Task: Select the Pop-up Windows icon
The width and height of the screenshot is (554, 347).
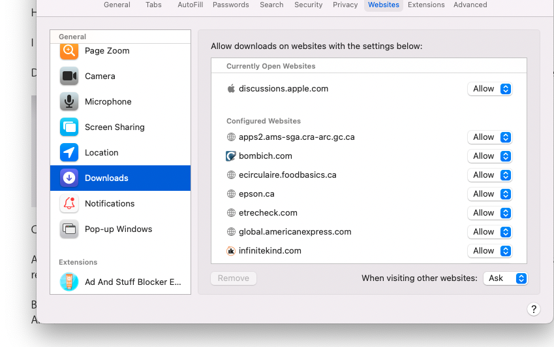Action: point(69,229)
